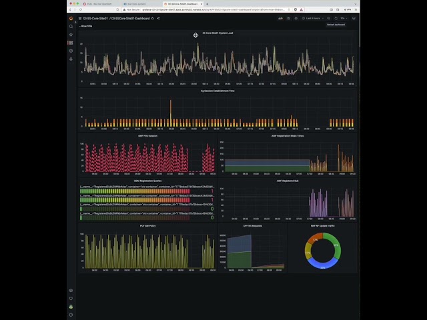This screenshot has width=427, height=320.
Task: Click the Add panel icon
Action: [280, 19]
